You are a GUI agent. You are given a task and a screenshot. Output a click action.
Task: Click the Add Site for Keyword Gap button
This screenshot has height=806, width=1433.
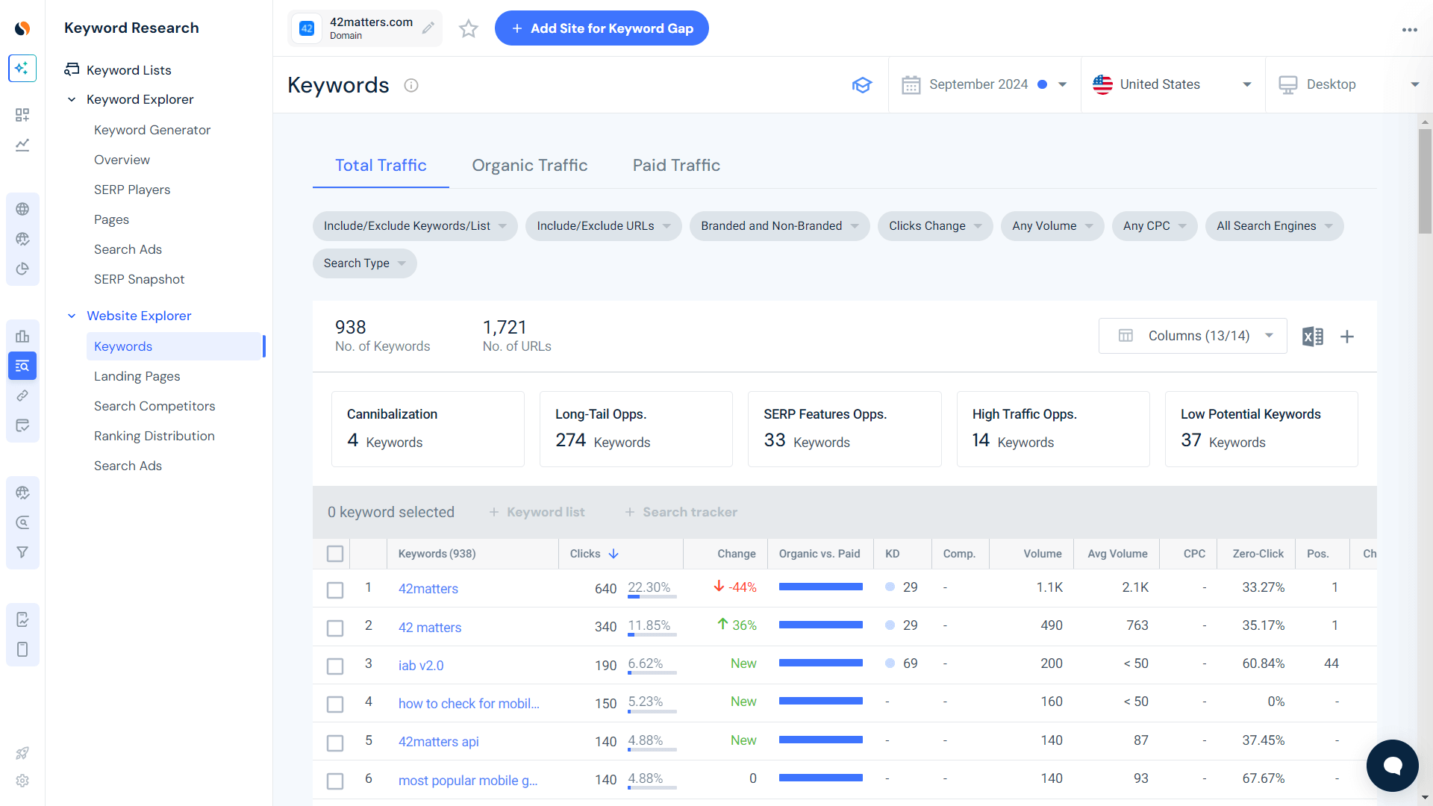tap(602, 28)
